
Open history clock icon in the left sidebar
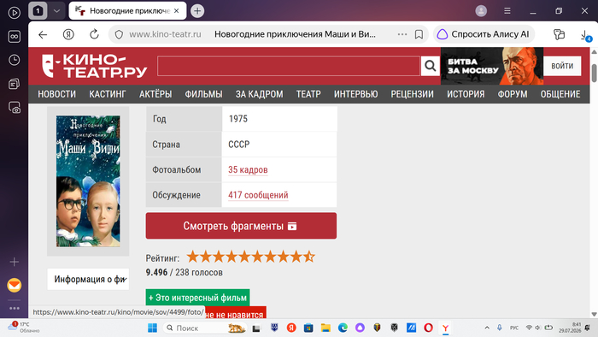15,60
